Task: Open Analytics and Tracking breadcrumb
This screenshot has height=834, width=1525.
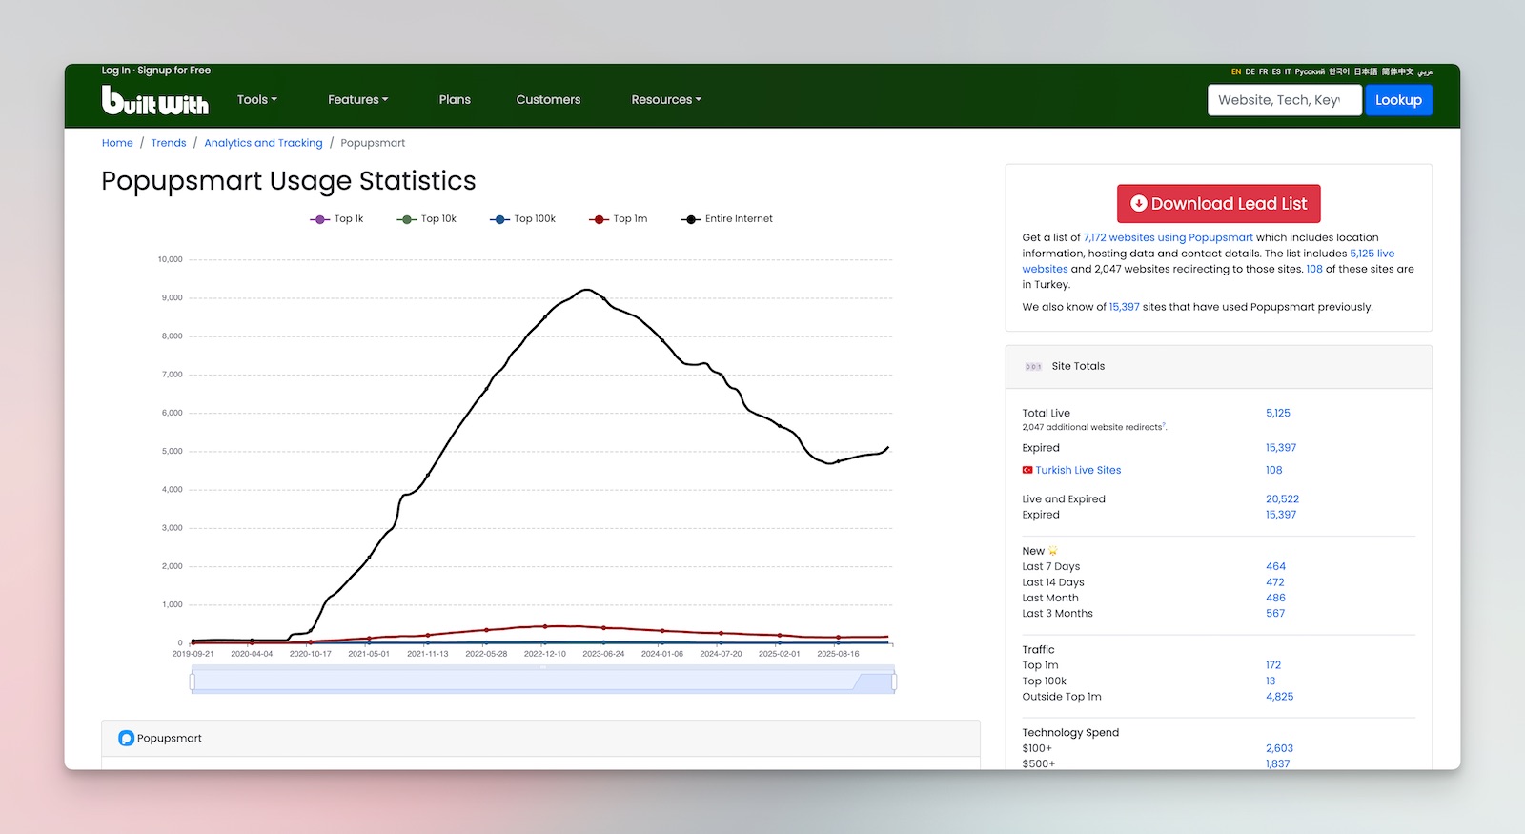Action: click(263, 143)
